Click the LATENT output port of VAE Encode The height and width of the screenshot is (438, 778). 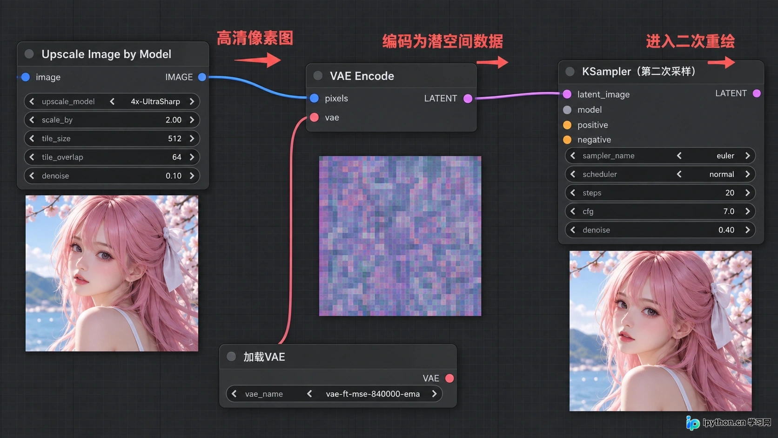(x=468, y=98)
